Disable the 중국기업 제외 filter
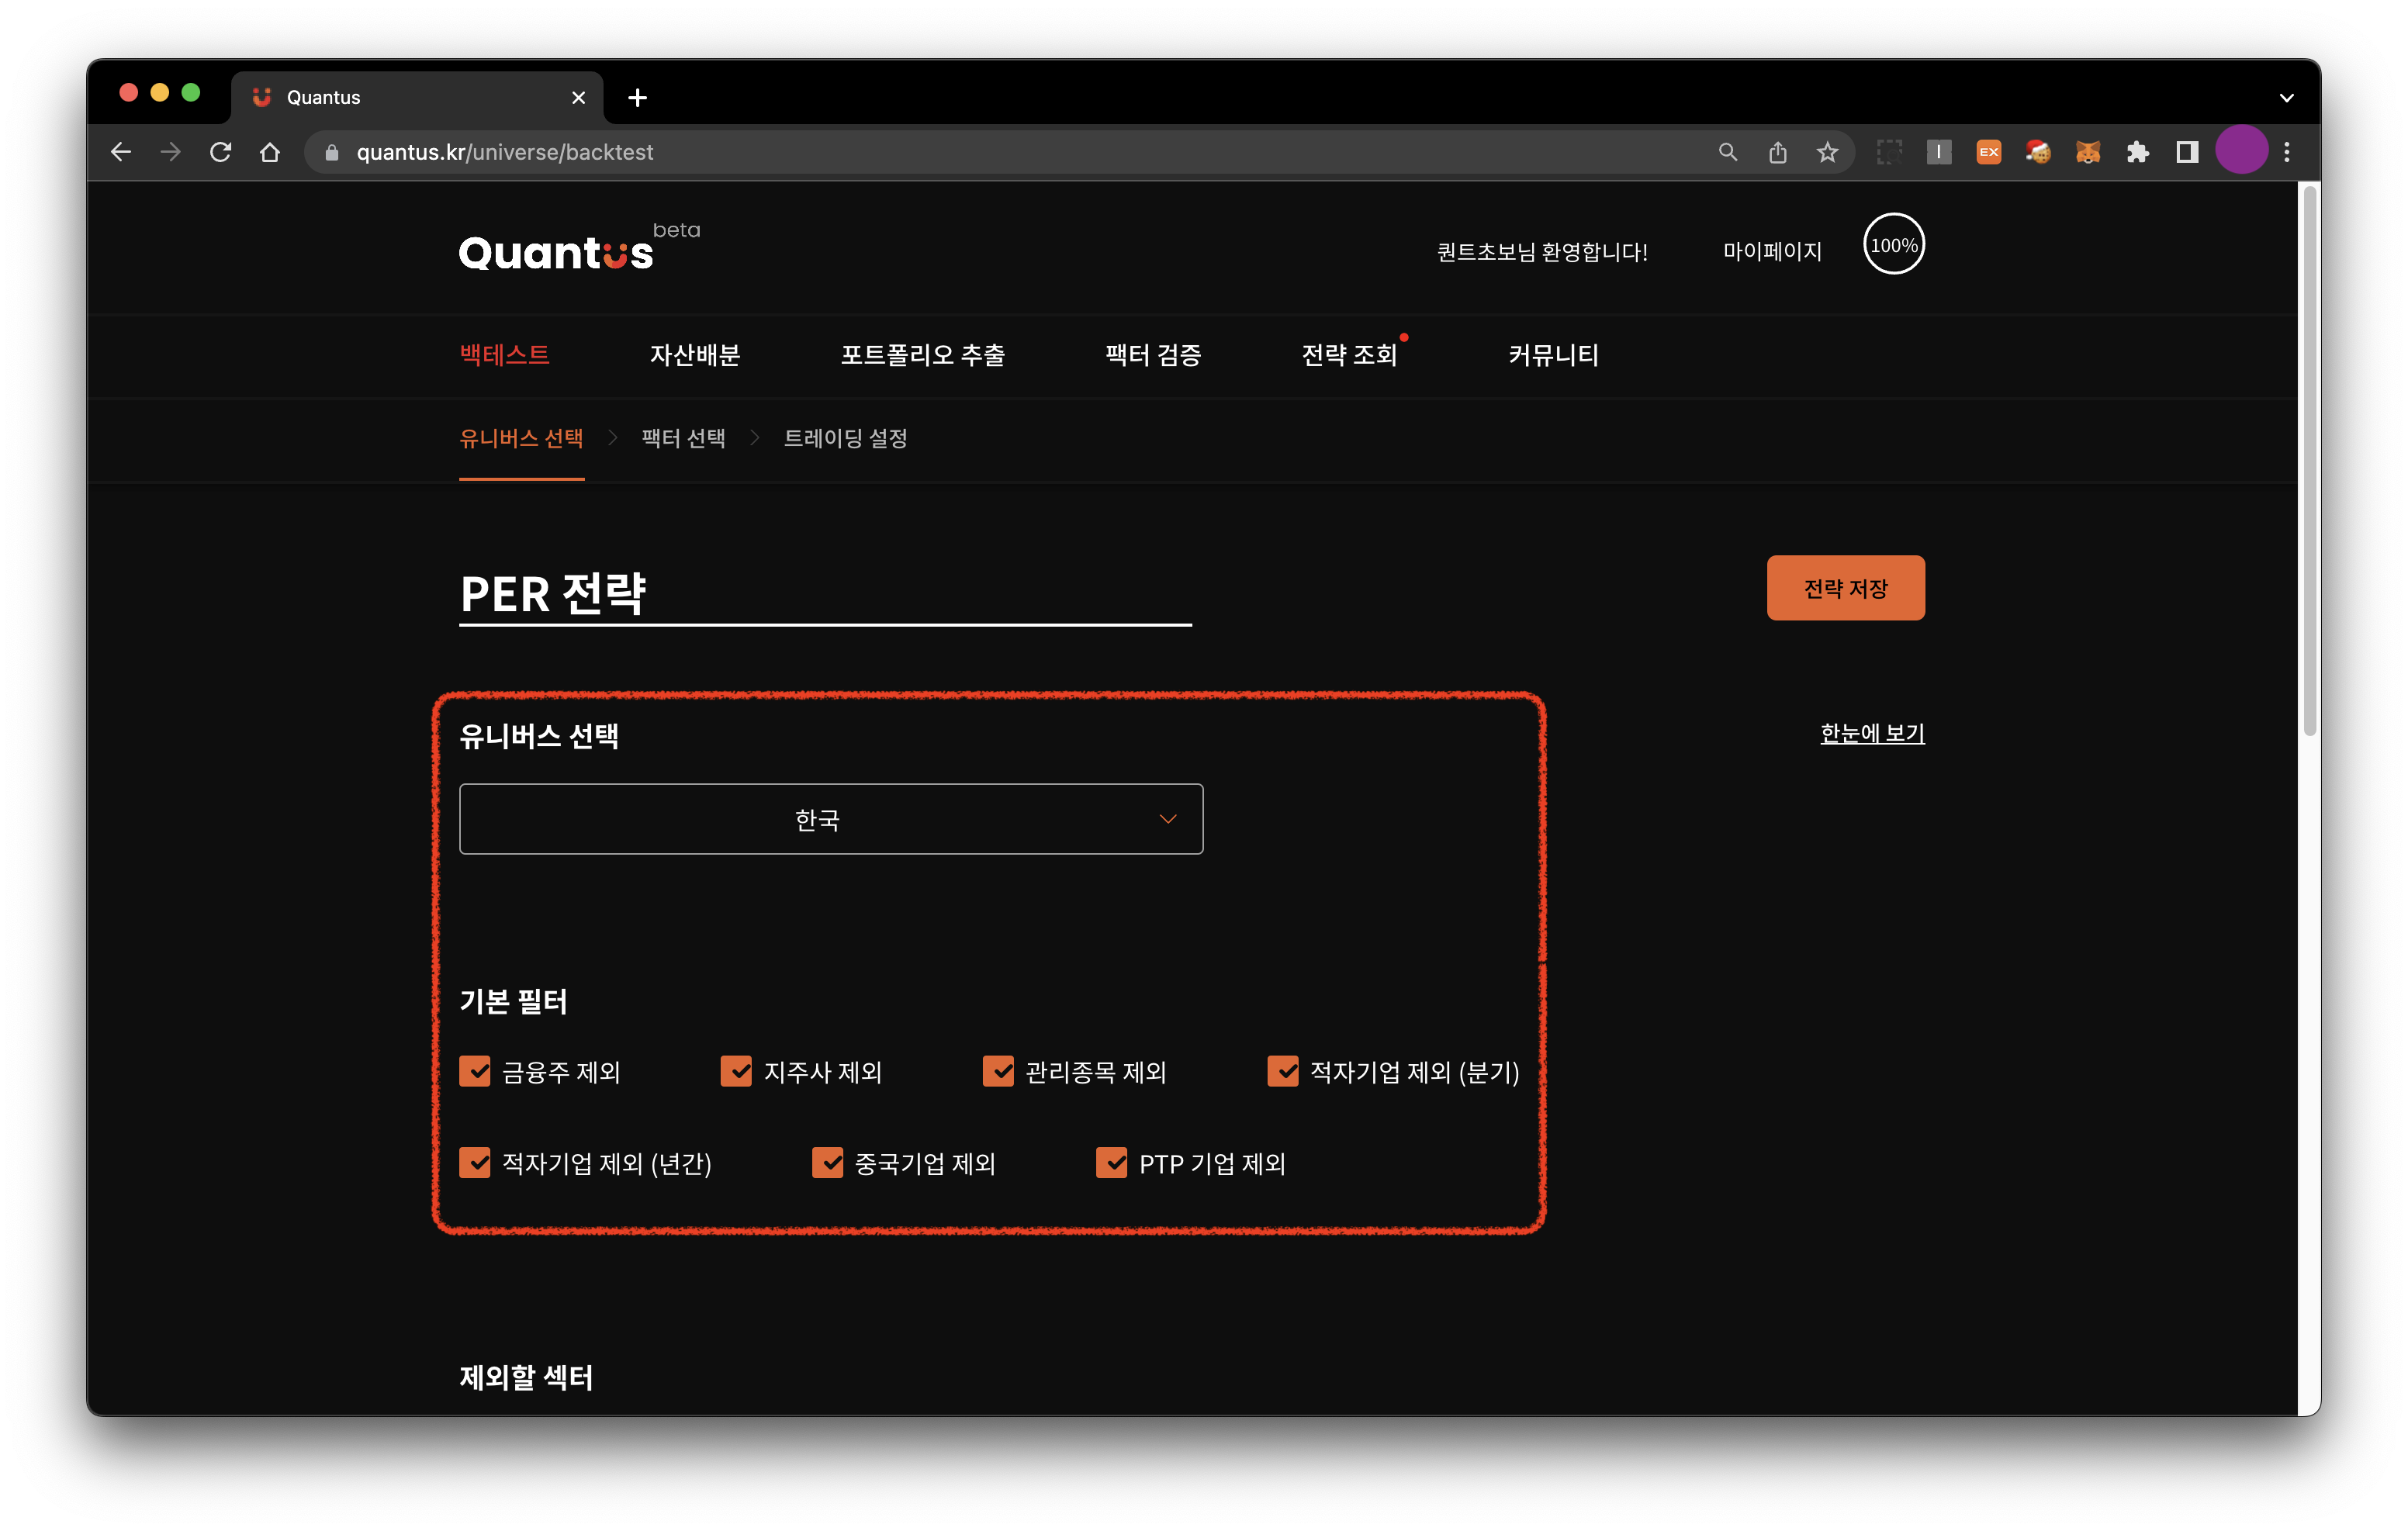The width and height of the screenshot is (2408, 1531). [x=829, y=1163]
